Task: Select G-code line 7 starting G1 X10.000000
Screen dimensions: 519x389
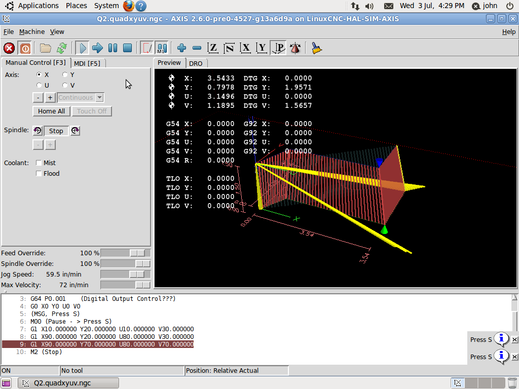Action: coord(112,329)
